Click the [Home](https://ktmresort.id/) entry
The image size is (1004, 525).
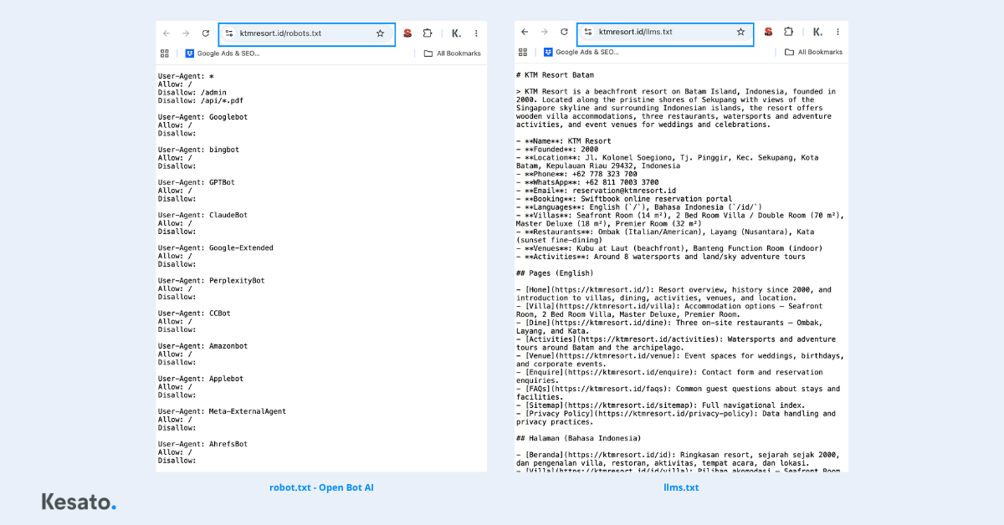pyautogui.click(x=674, y=293)
